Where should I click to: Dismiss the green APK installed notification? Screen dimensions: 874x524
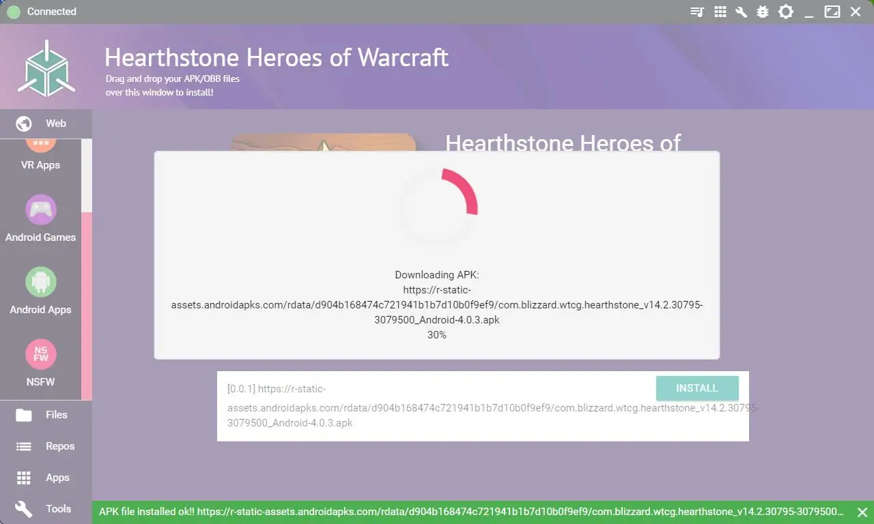[x=862, y=512]
